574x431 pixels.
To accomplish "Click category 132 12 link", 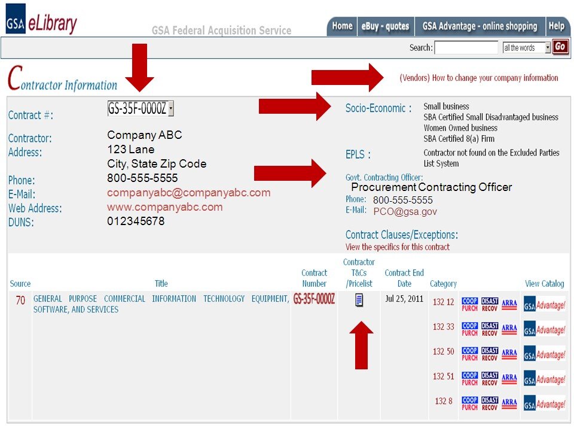I will pos(443,302).
